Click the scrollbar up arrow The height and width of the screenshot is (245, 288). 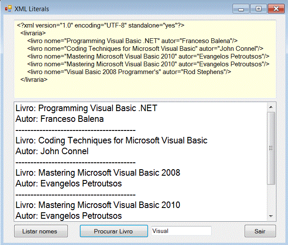tap(271, 107)
